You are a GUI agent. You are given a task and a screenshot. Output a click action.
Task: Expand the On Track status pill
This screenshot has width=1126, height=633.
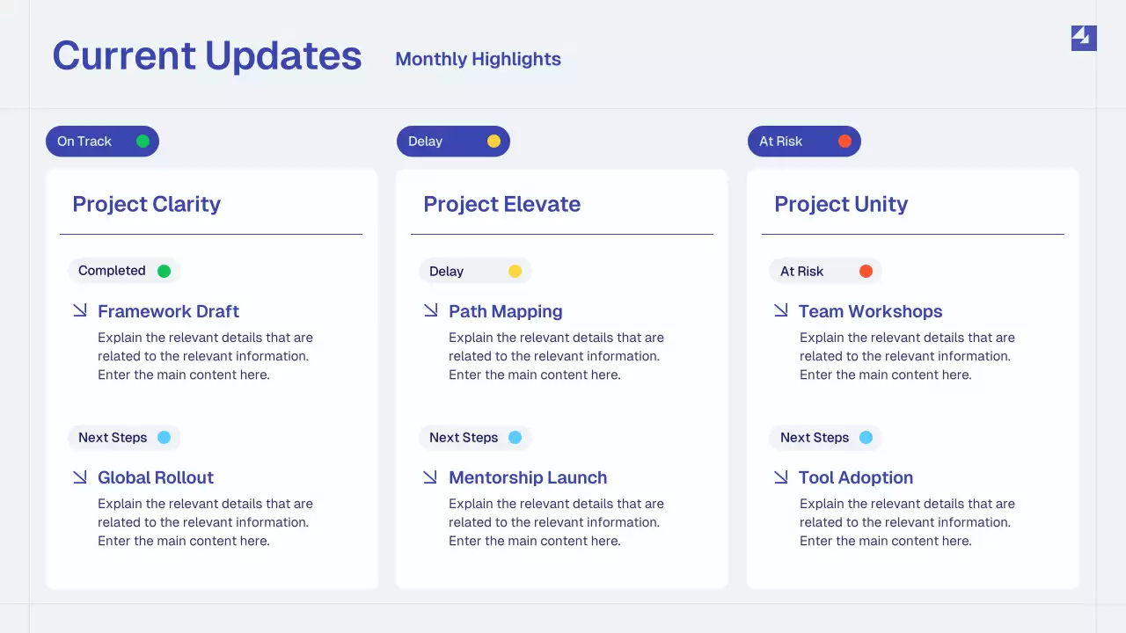[102, 141]
